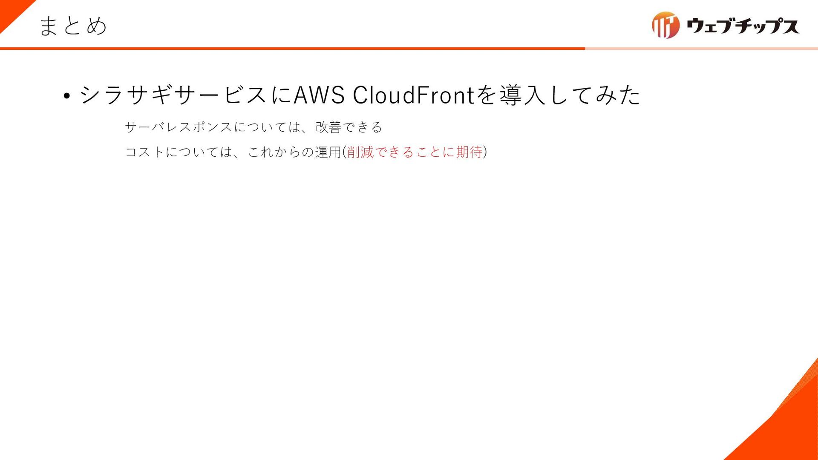Click the word シラサギサービス in the heading
Image resolution: width=818 pixels, height=460 pixels.
[x=173, y=95]
